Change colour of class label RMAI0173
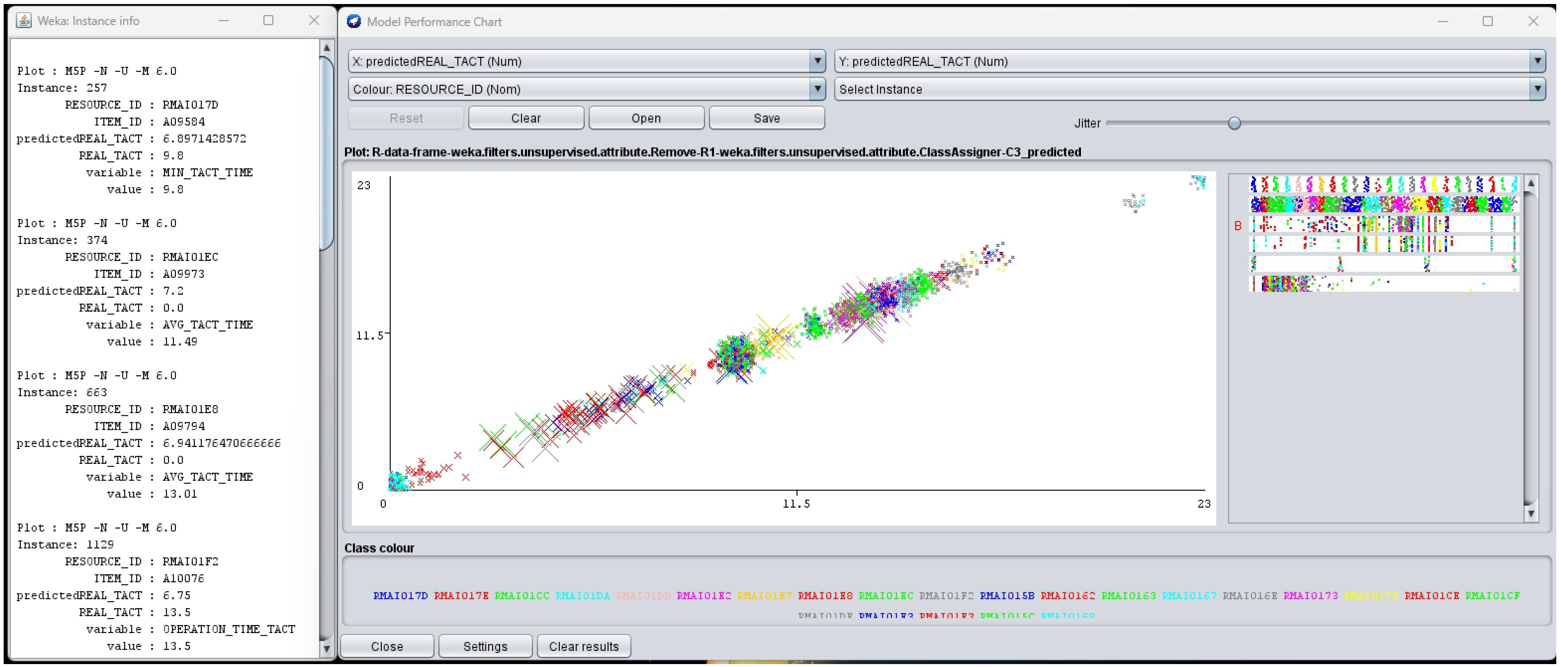Image resolution: width=1561 pixels, height=667 pixels. [1310, 595]
